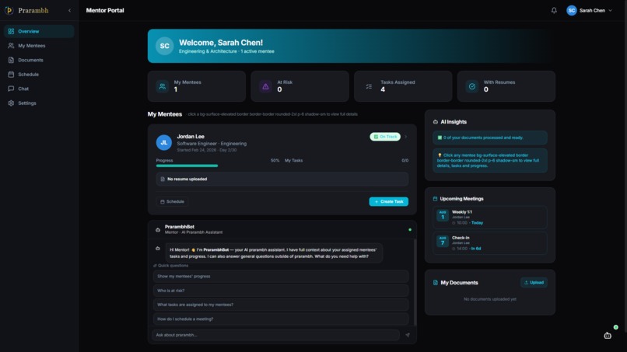Click the Schedule button on Jordan's card
Screen dimensions: 627x352
[173, 202]
